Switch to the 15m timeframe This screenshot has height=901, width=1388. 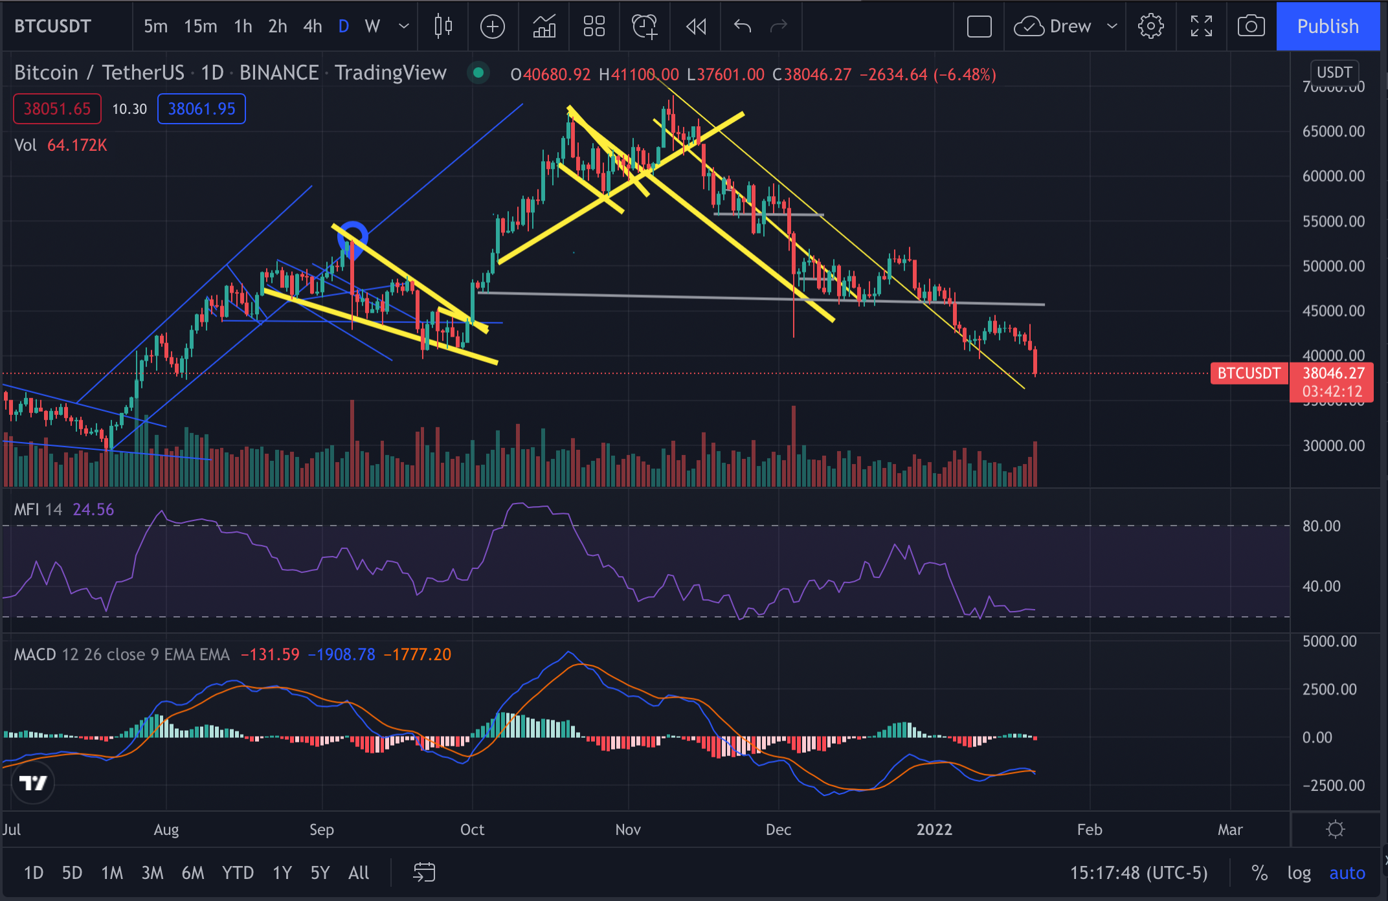[x=201, y=27]
